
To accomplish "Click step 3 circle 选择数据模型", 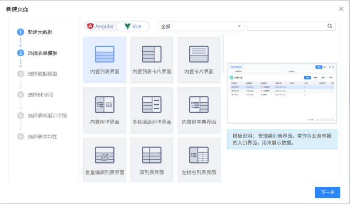I will (21, 74).
